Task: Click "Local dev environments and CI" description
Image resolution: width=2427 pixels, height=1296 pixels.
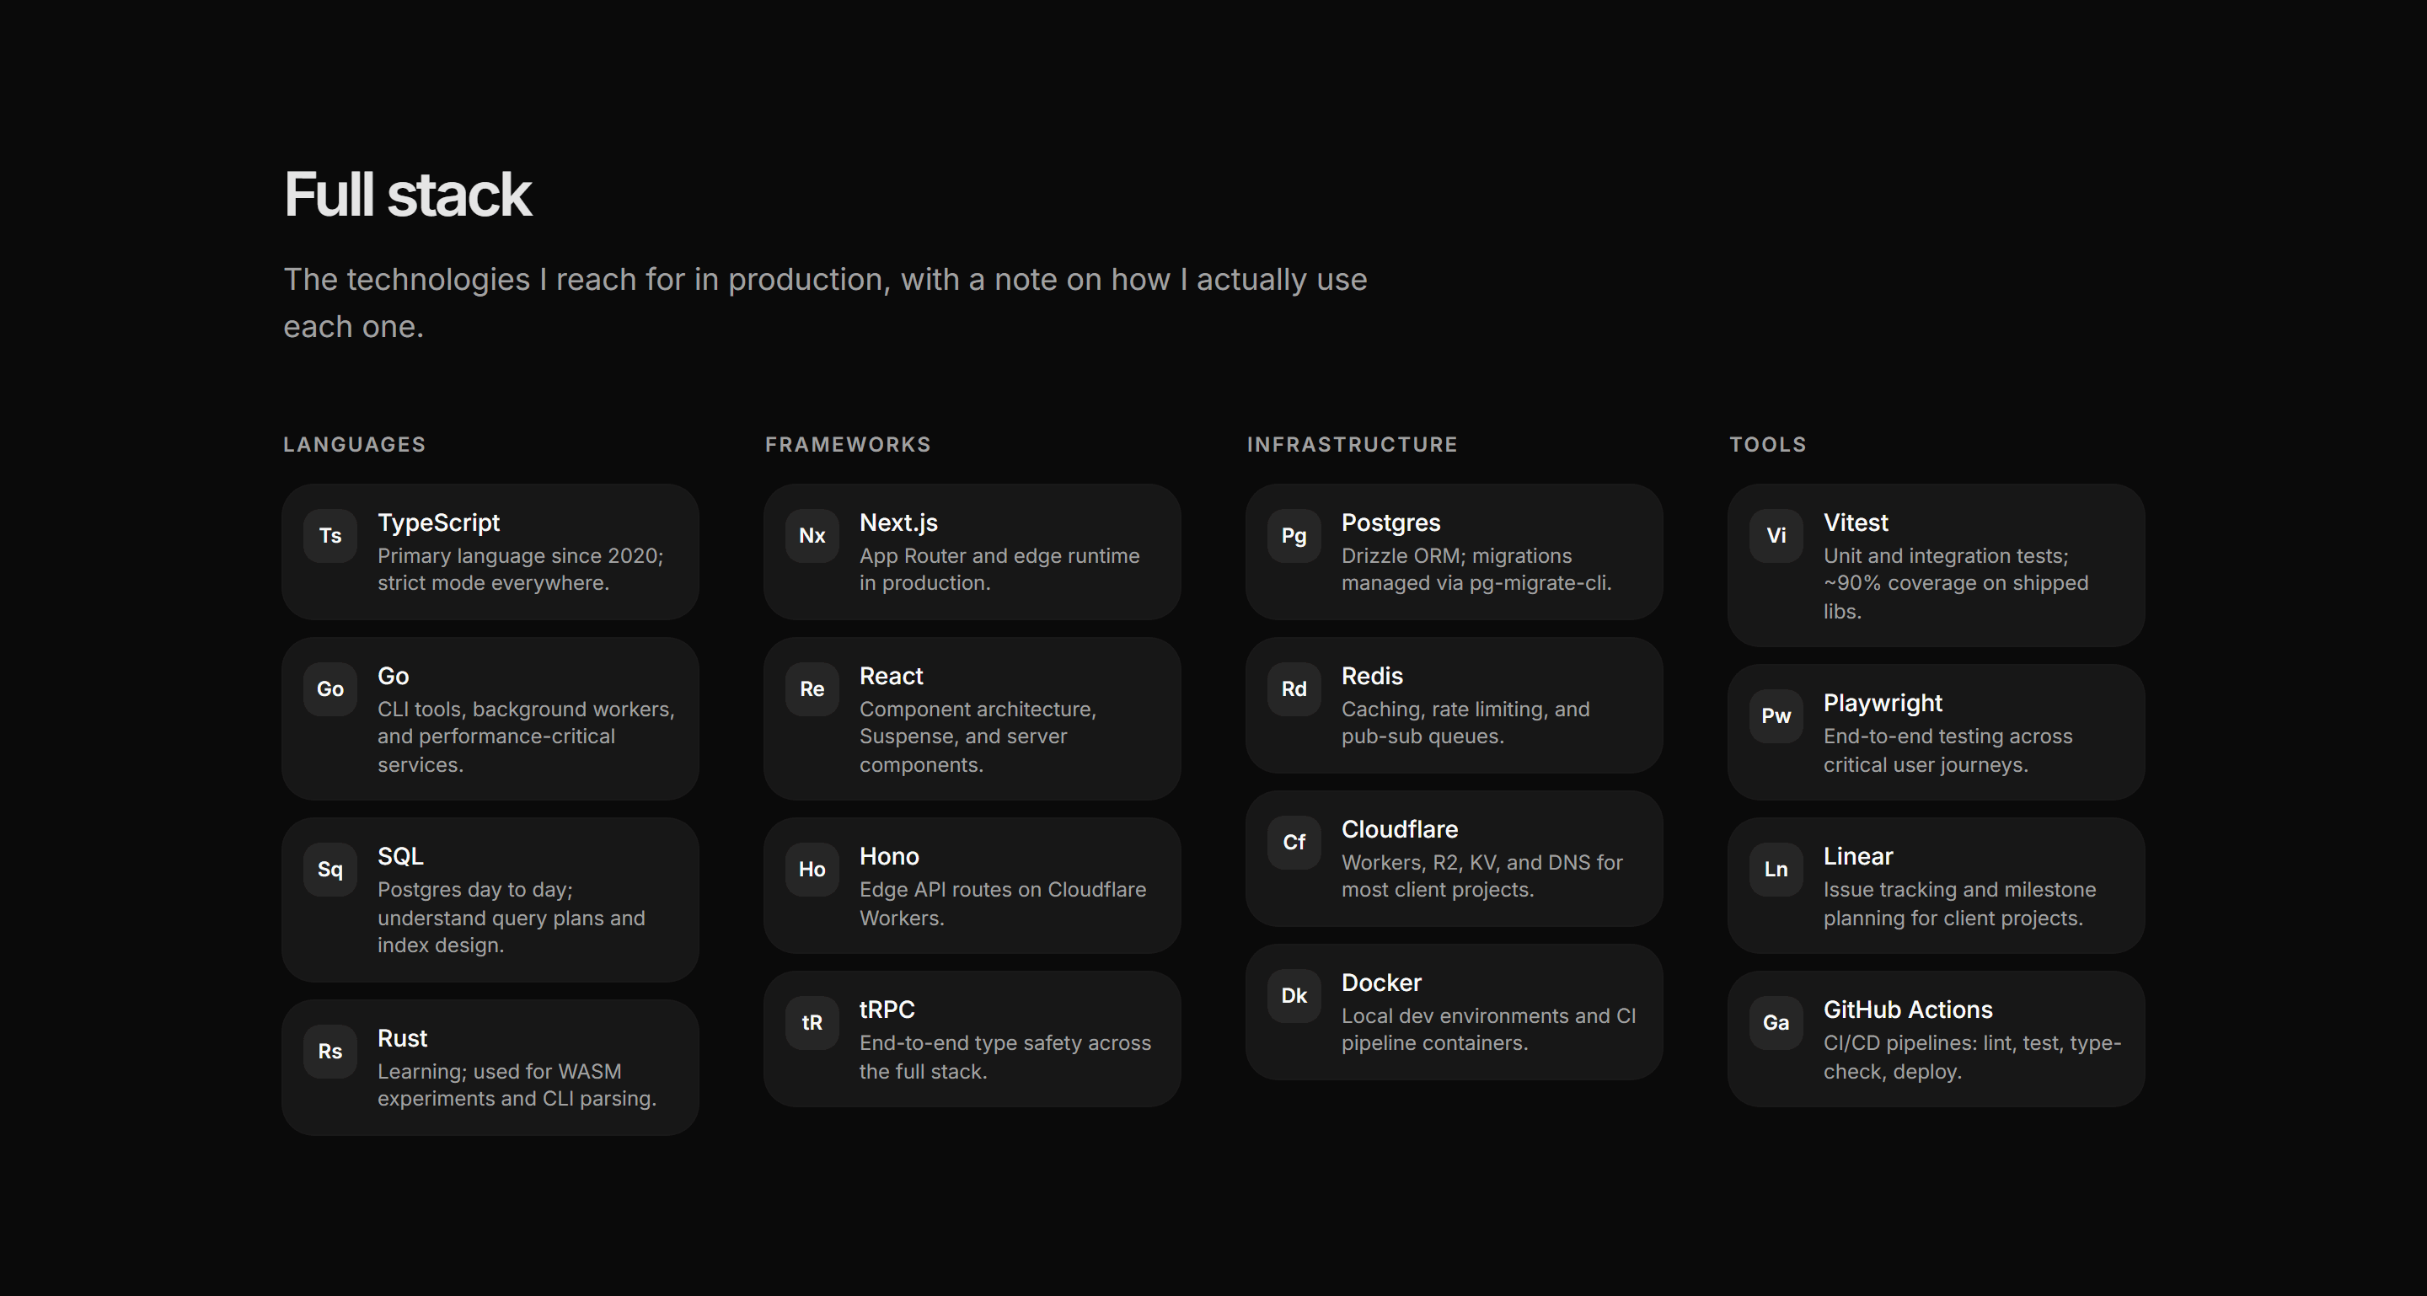Action: click(x=1488, y=1030)
